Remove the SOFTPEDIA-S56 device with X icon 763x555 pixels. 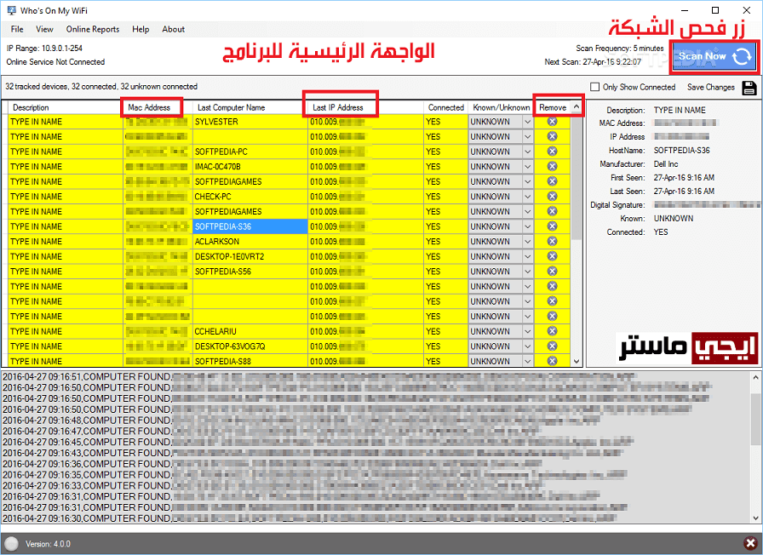tap(552, 272)
